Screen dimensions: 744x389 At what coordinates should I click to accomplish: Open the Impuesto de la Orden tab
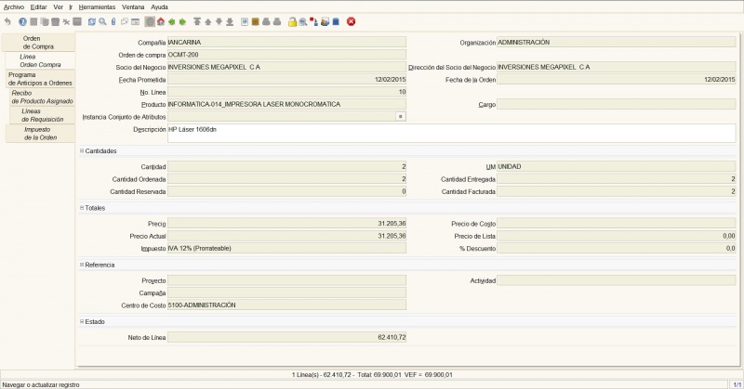[x=40, y=134]
